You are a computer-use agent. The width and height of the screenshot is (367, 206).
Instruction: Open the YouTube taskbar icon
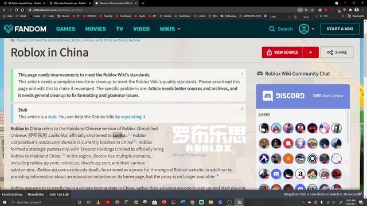coord(108,202)
